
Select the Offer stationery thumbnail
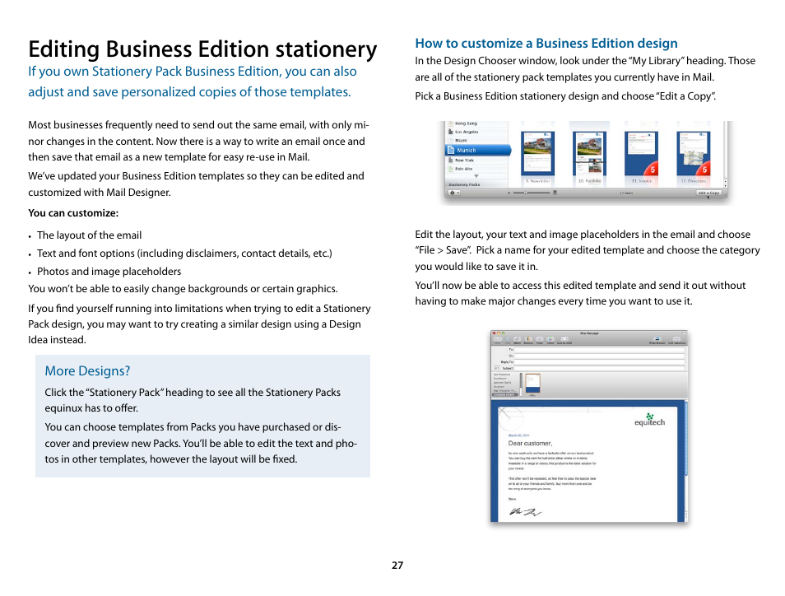click(x=532, y=384)
